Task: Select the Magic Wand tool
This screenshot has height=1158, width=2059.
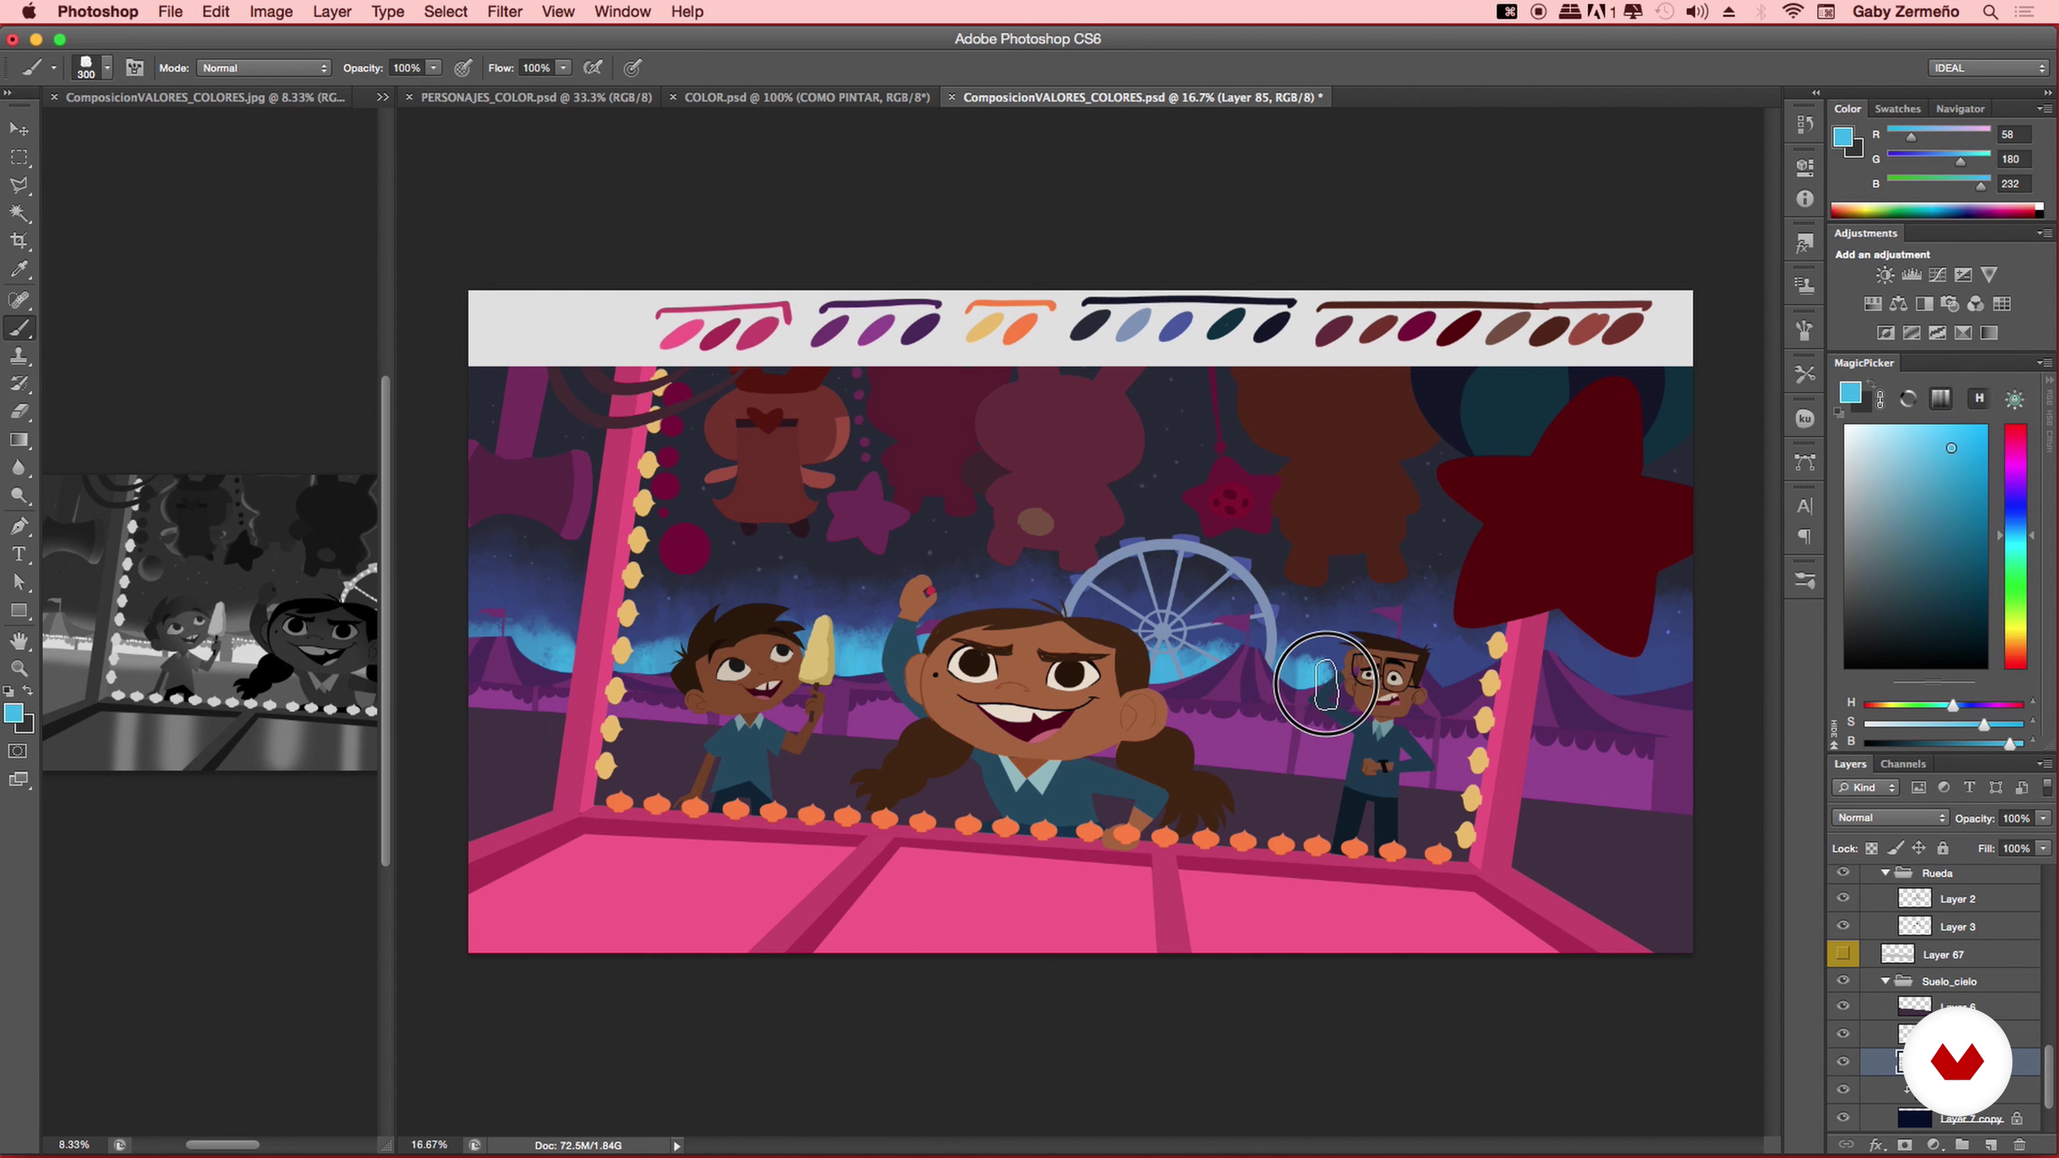Action: [19, 213]
